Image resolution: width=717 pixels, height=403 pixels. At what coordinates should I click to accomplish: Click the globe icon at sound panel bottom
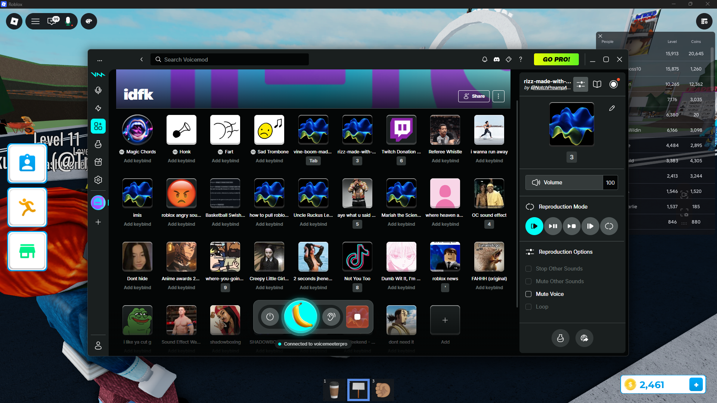coord(584,338)
